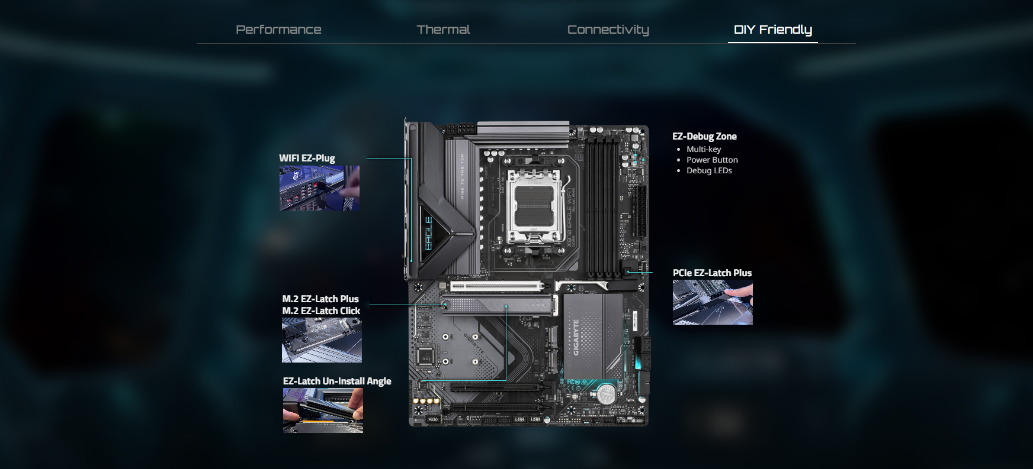The width and height of the screenshot is (1033, 469).
Task: Click the CPU socket on the motherboard
Action: pos(534,206)
